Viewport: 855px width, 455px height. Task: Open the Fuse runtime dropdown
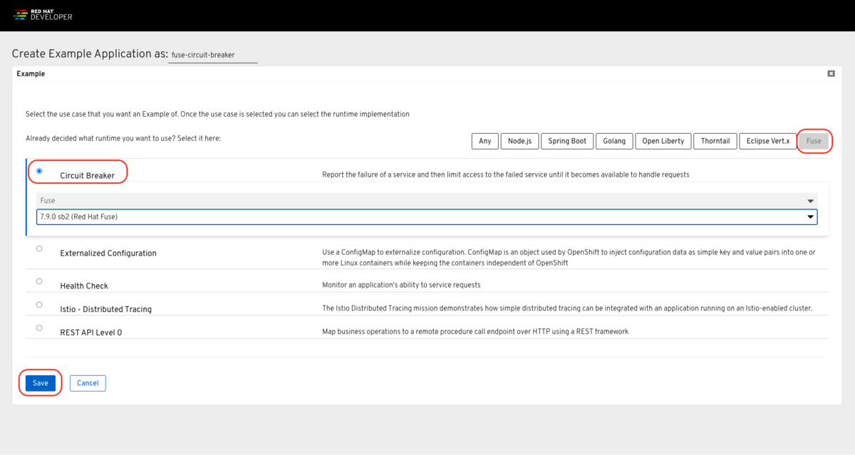[427, 201]
